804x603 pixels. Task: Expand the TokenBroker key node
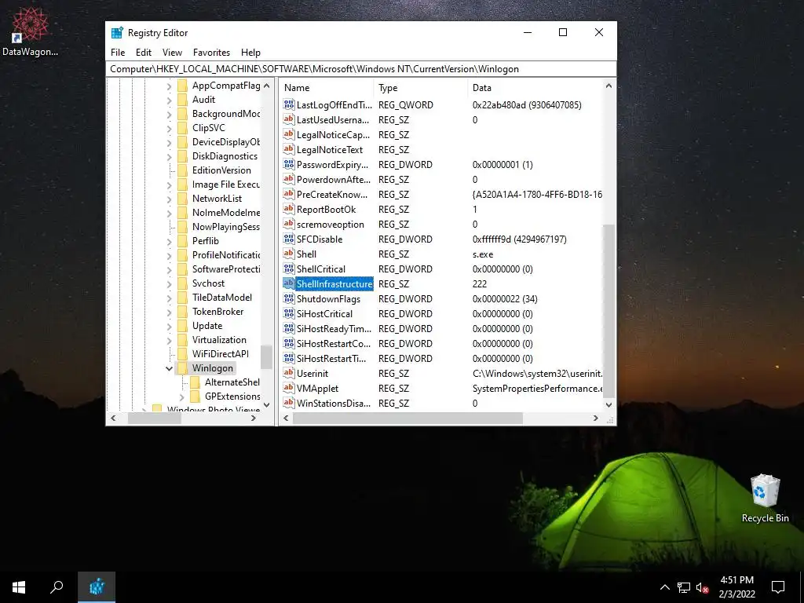[169, 312]
